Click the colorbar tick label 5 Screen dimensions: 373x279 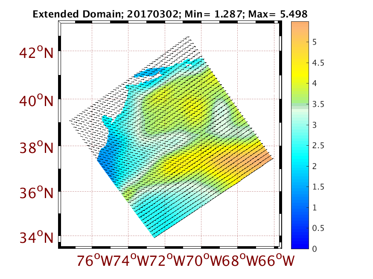[315, 42]
